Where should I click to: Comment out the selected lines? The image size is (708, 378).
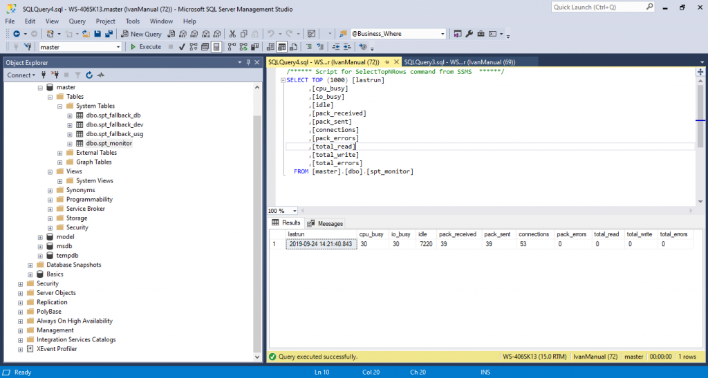[x=309, y=47]
